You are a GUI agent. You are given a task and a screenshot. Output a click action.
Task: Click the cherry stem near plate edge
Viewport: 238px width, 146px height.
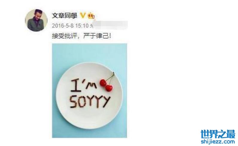pos(111,77)
